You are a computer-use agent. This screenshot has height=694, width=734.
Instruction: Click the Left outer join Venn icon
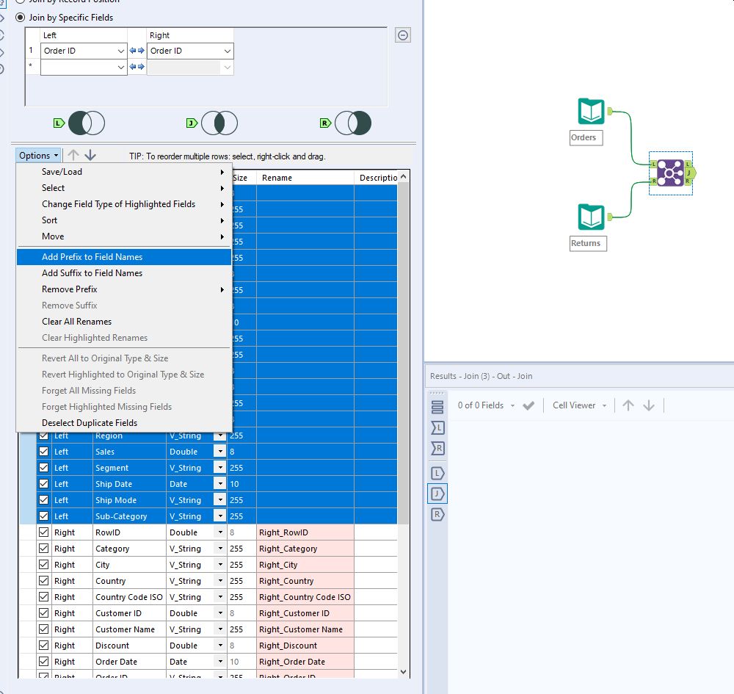coord(87,123)
